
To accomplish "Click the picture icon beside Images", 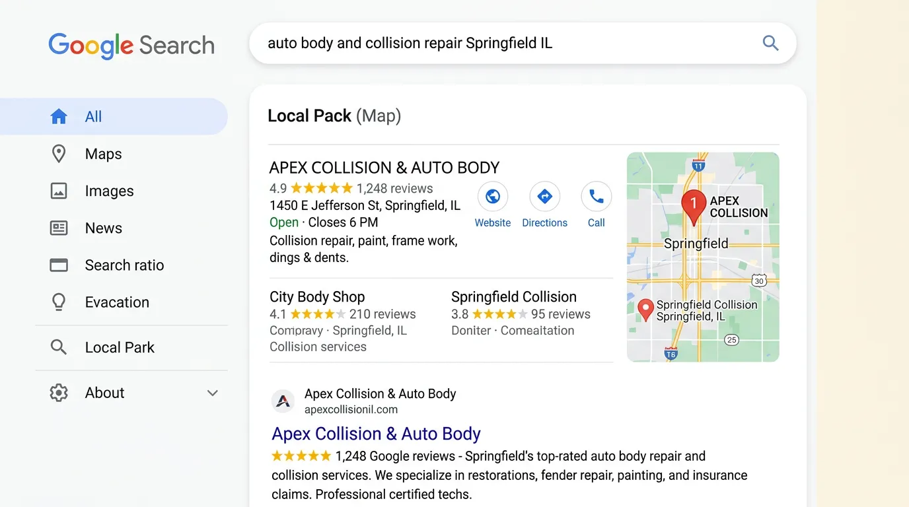I will tap(59, 191).
